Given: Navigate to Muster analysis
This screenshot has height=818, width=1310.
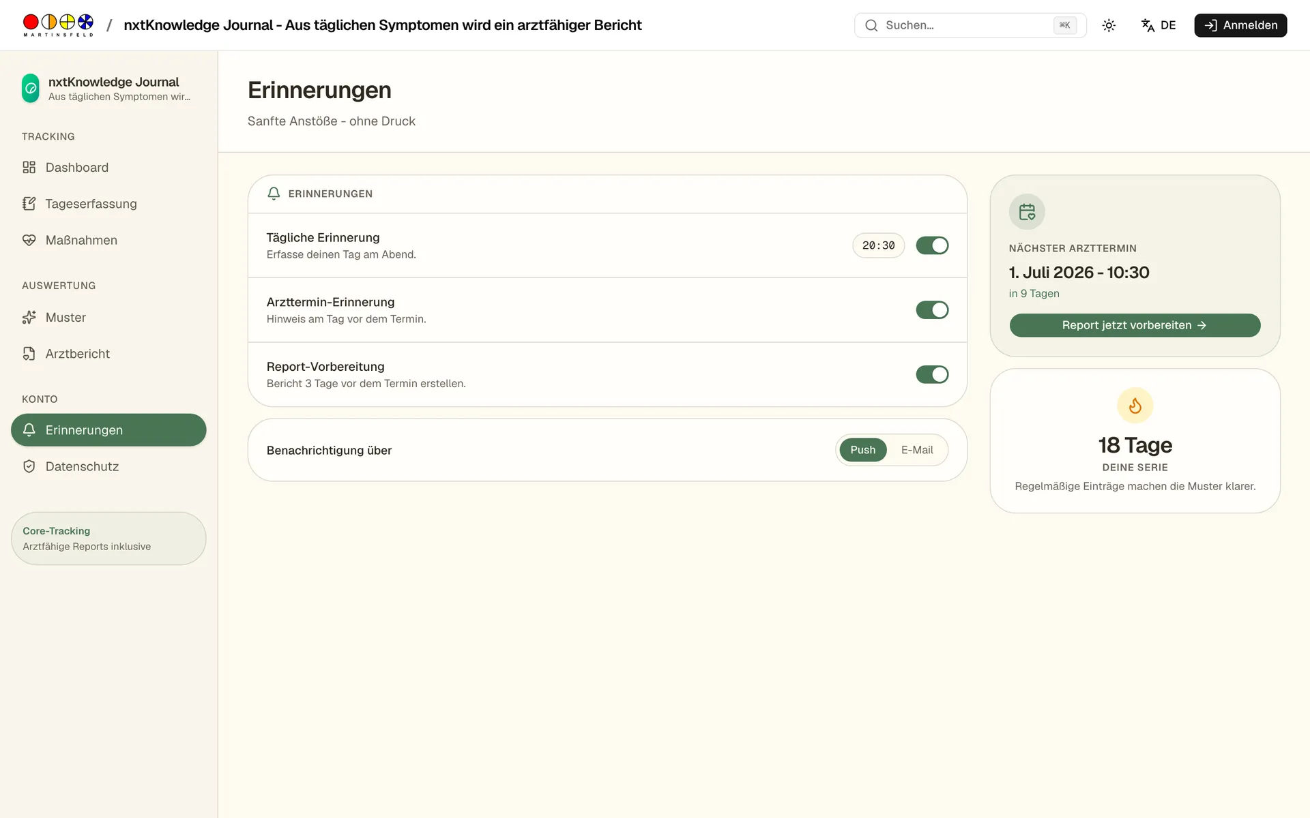Looking at the screenshot, I should coord(108,318).
